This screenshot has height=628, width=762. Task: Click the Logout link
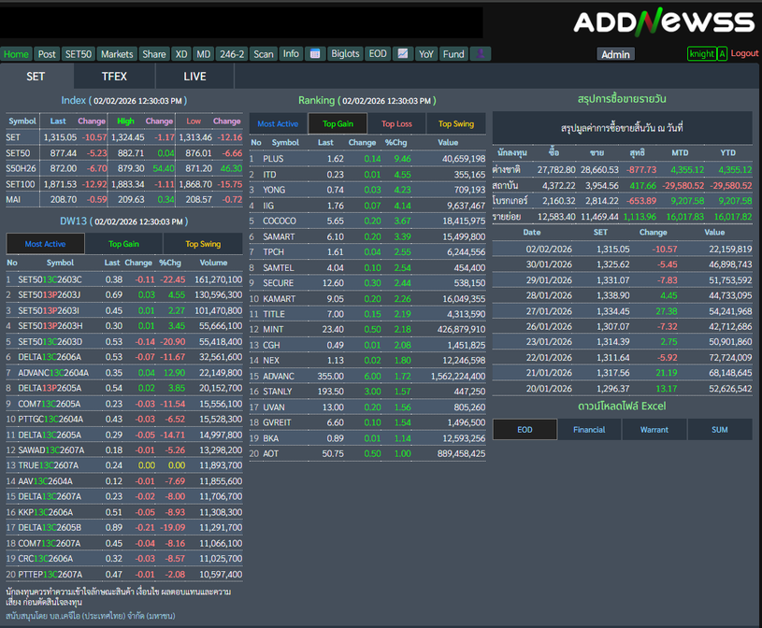tap(744, 53)
